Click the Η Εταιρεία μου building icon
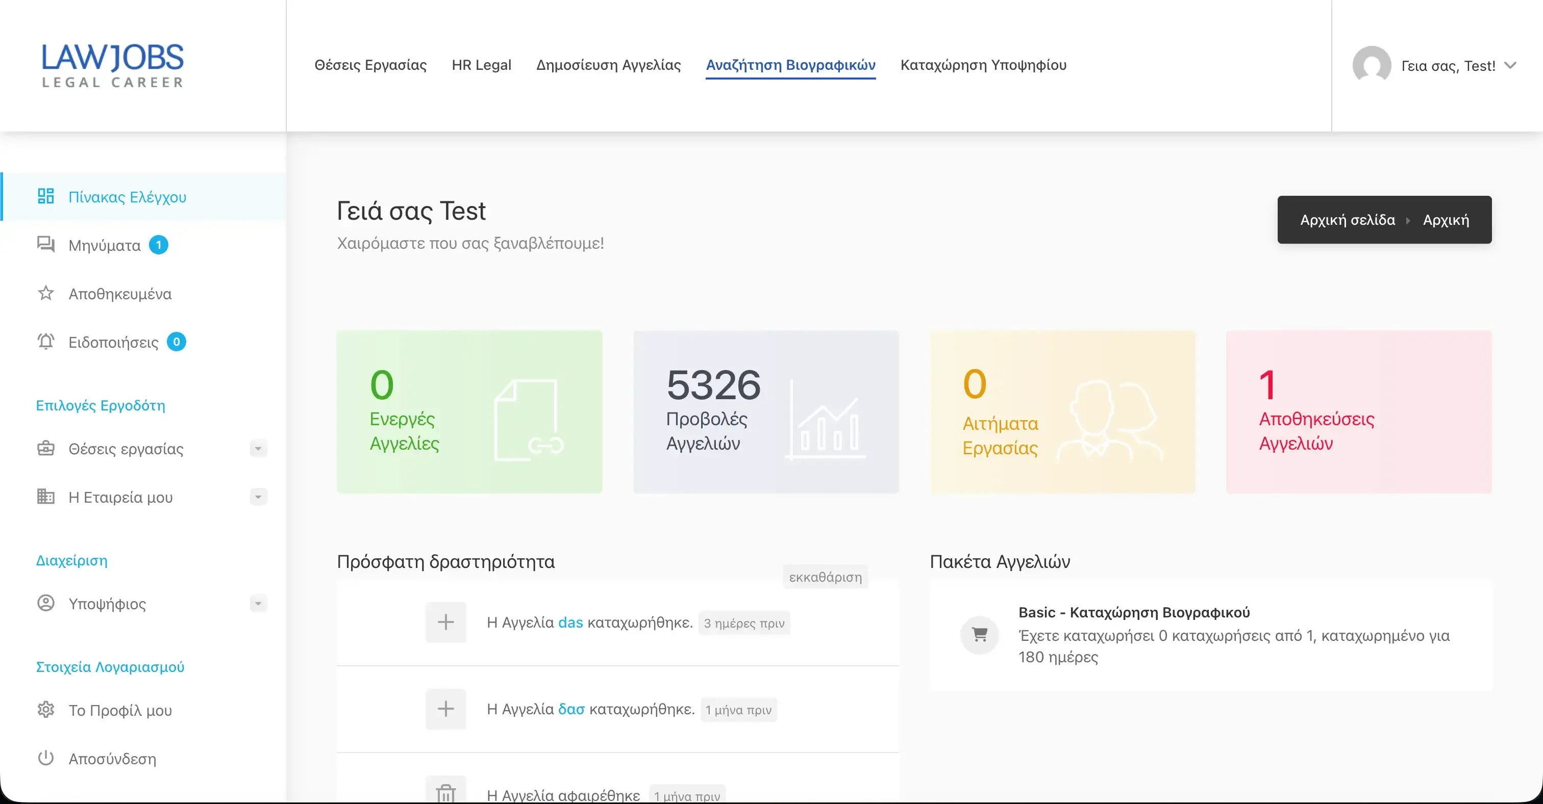The width and height of the screenshot is (1543, 804). 45,496
